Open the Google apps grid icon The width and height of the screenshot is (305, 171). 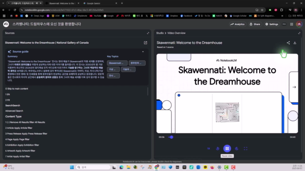[x=292, y=24]
